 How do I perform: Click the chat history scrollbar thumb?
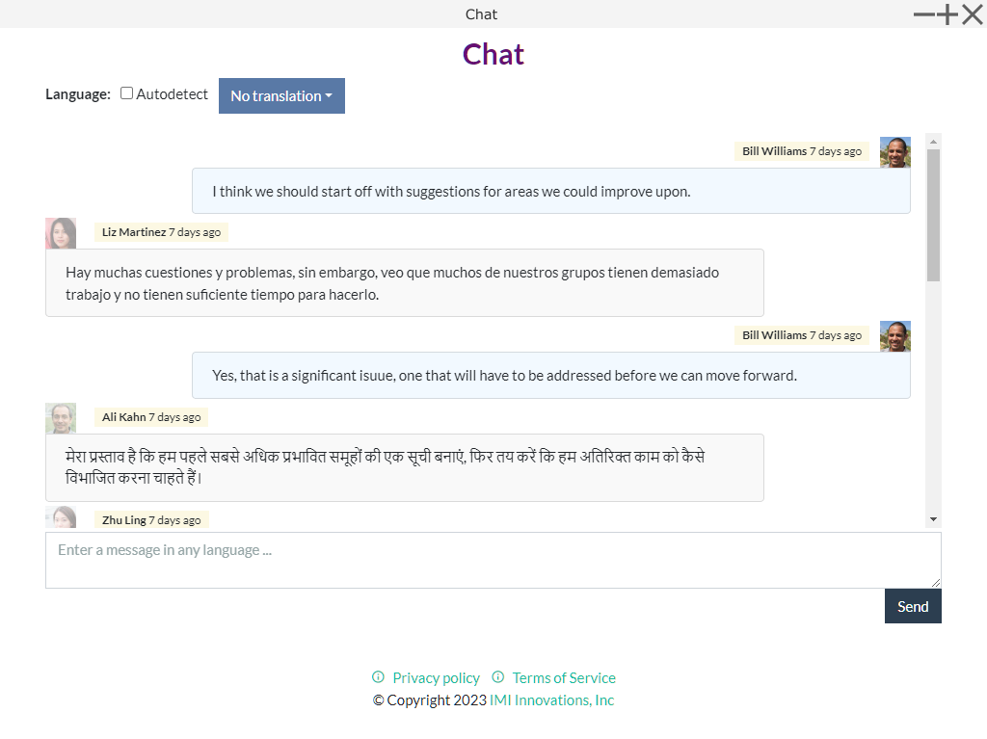[933, 215]
